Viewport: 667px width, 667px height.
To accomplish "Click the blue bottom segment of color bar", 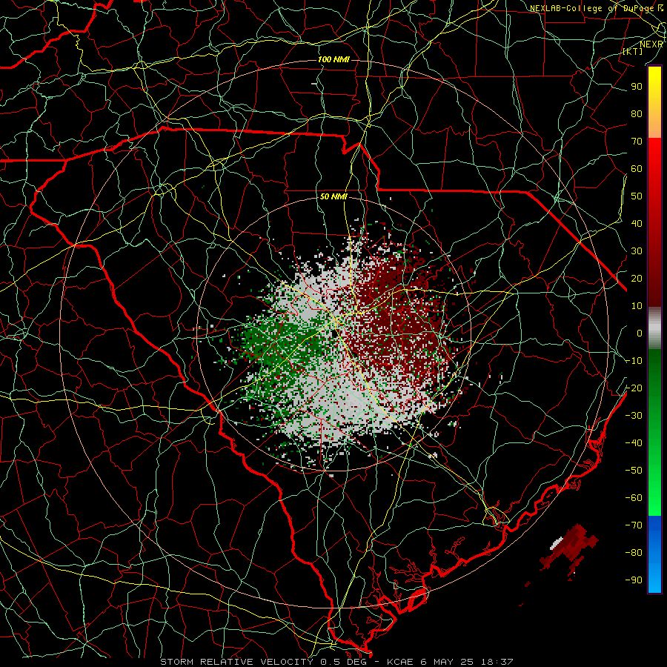I will [654, 554].
